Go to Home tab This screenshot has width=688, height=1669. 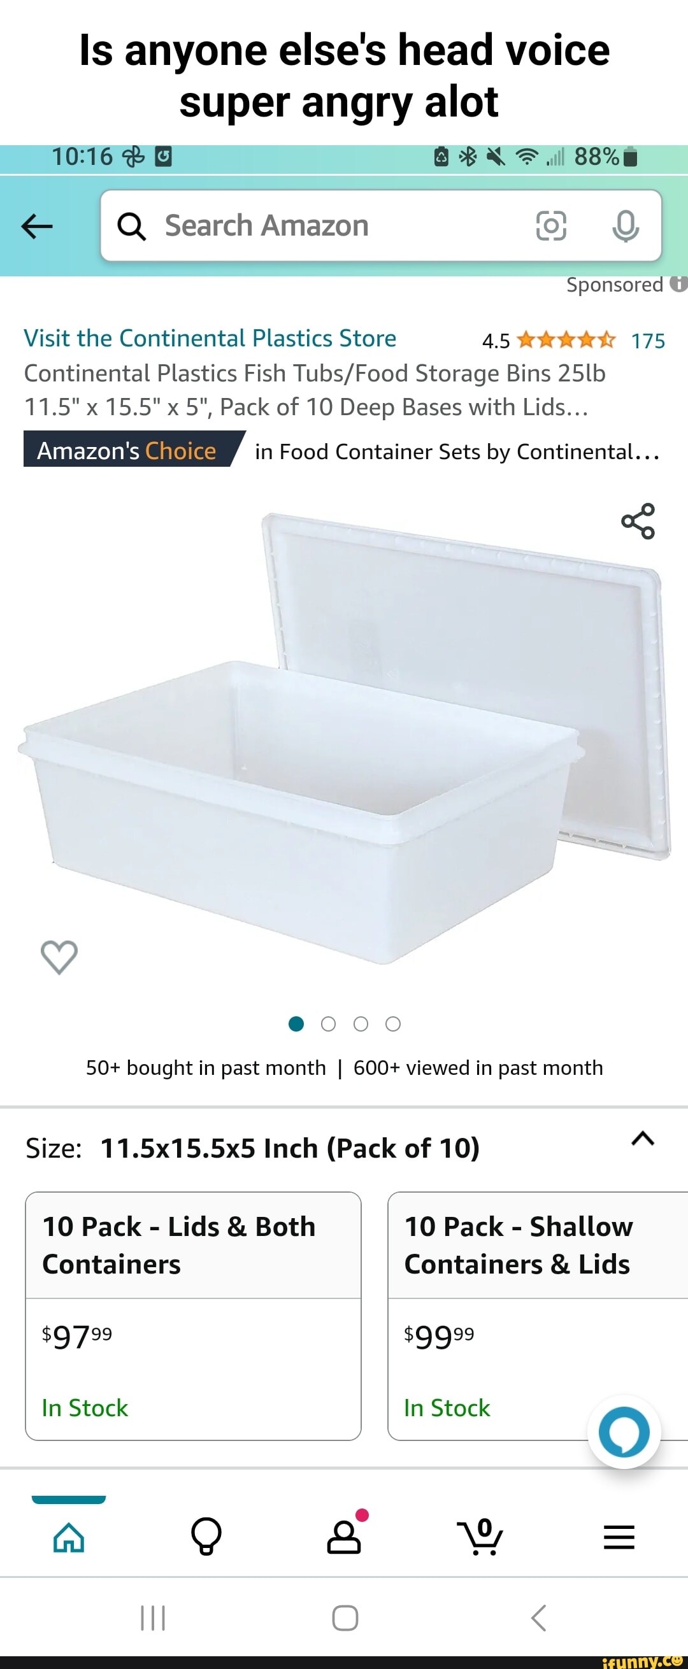click(x=69, y=1537)
